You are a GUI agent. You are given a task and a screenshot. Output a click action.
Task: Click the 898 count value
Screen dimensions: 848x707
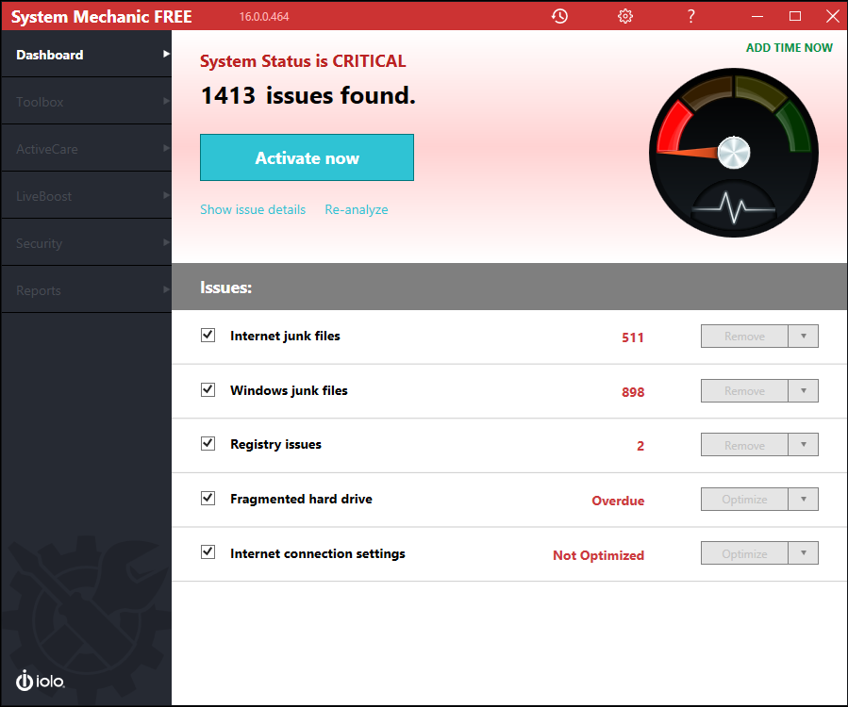(633, 392)
